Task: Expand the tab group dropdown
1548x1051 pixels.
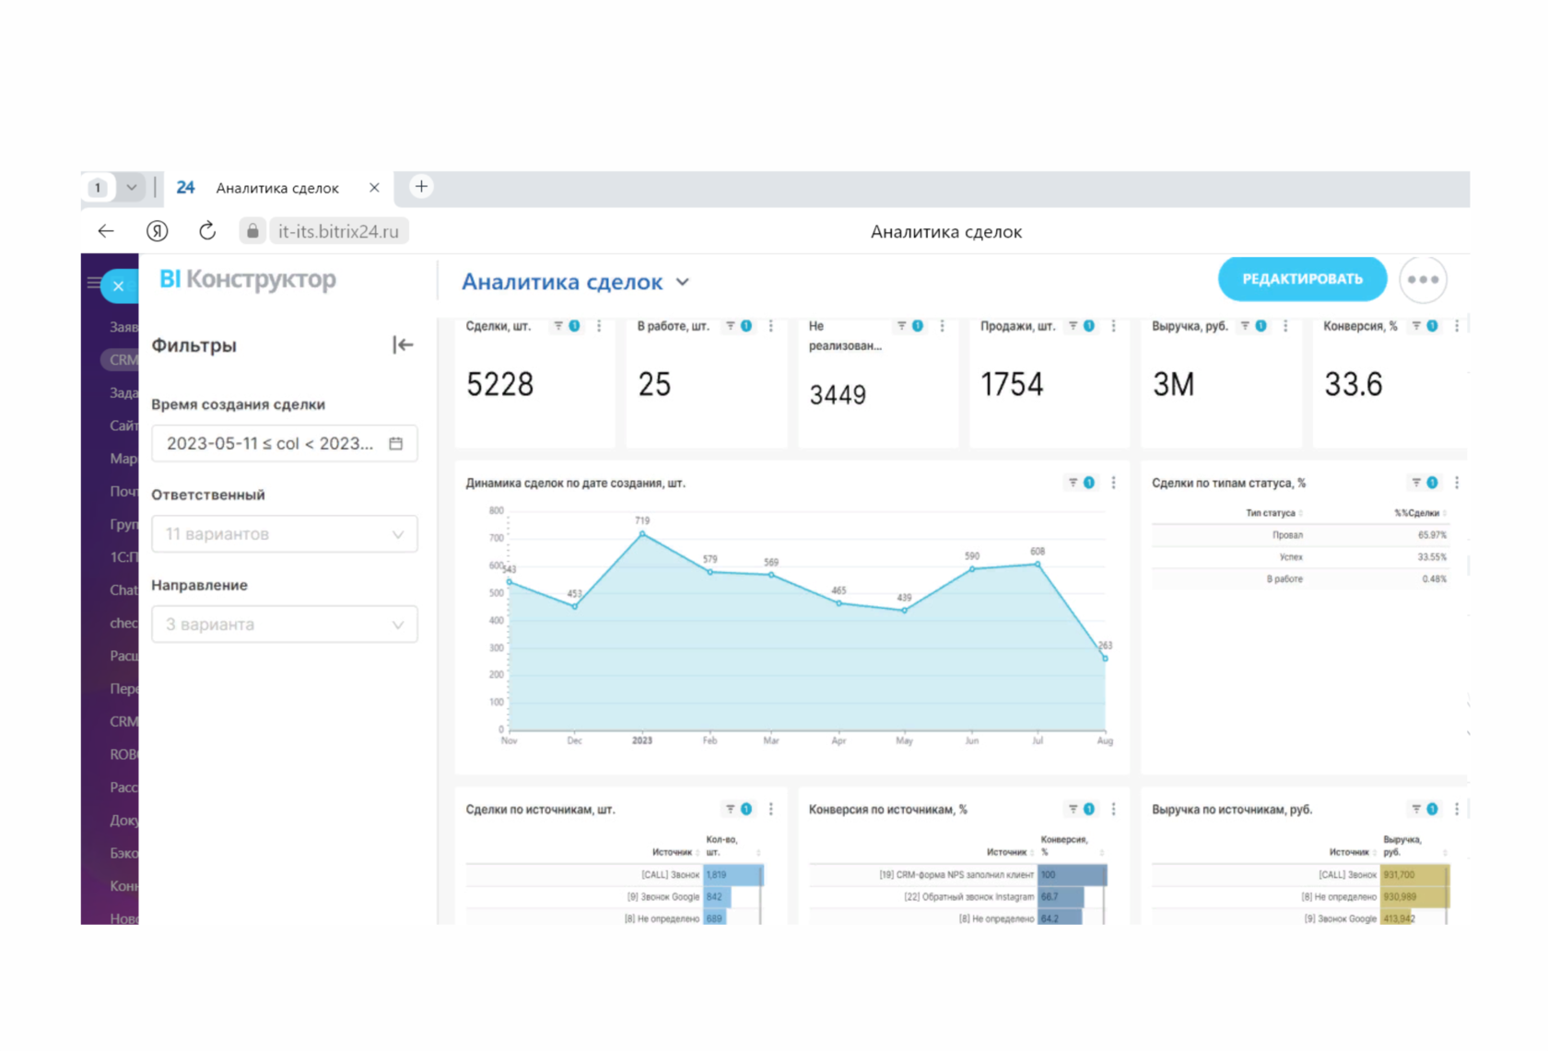Action: point(132,188)
